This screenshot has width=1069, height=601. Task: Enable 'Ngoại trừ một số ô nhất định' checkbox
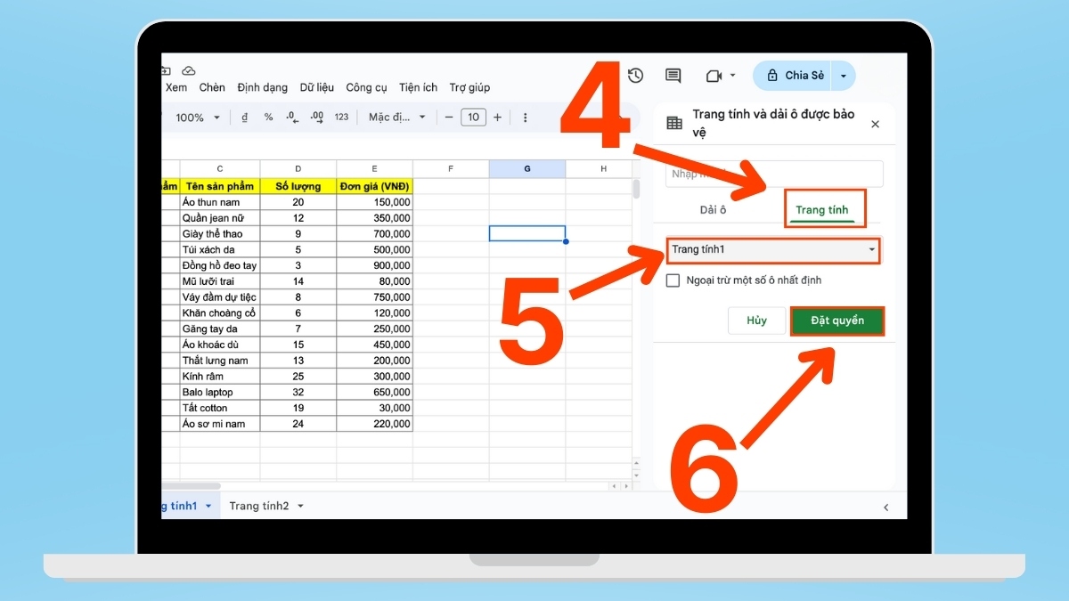673,280
